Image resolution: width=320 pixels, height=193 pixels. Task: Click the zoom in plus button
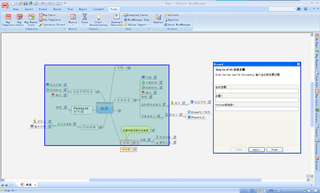pos(304,191)
